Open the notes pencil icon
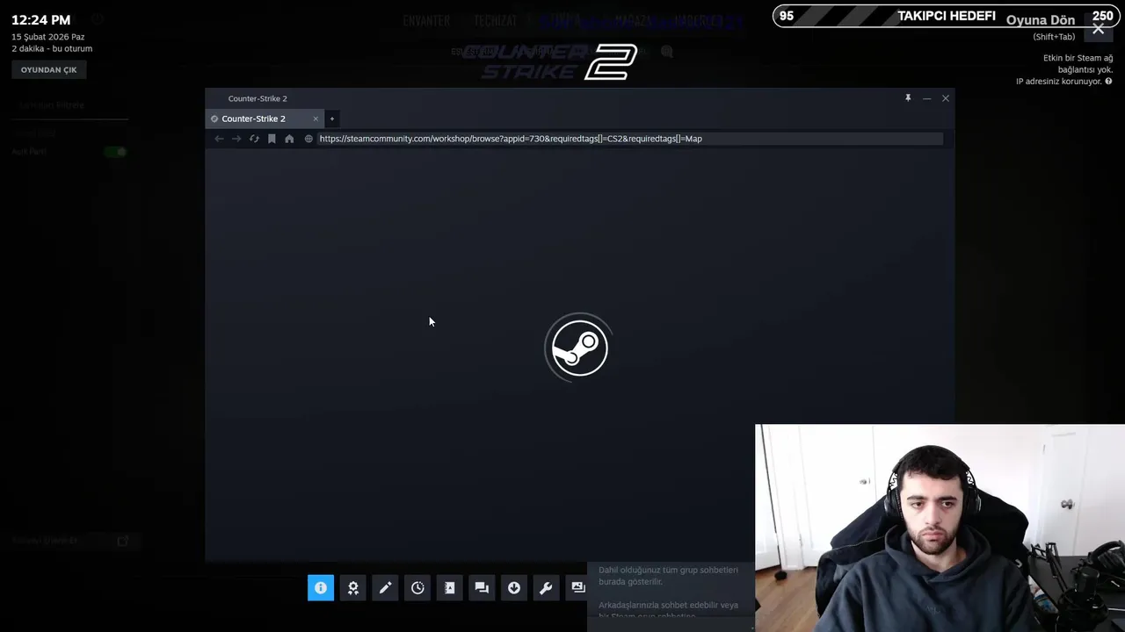This screenshot has width=1125, height=632. tap(385, 588)
